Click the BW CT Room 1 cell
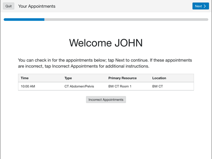The width and height of the screenshot is (212, 159). [x=120, y=86]
